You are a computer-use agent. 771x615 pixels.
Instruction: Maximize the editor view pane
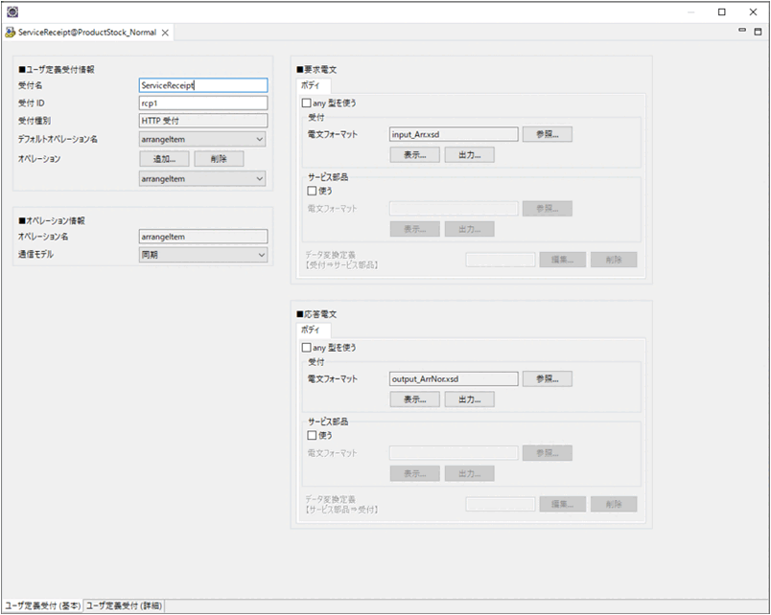[758, 31]
